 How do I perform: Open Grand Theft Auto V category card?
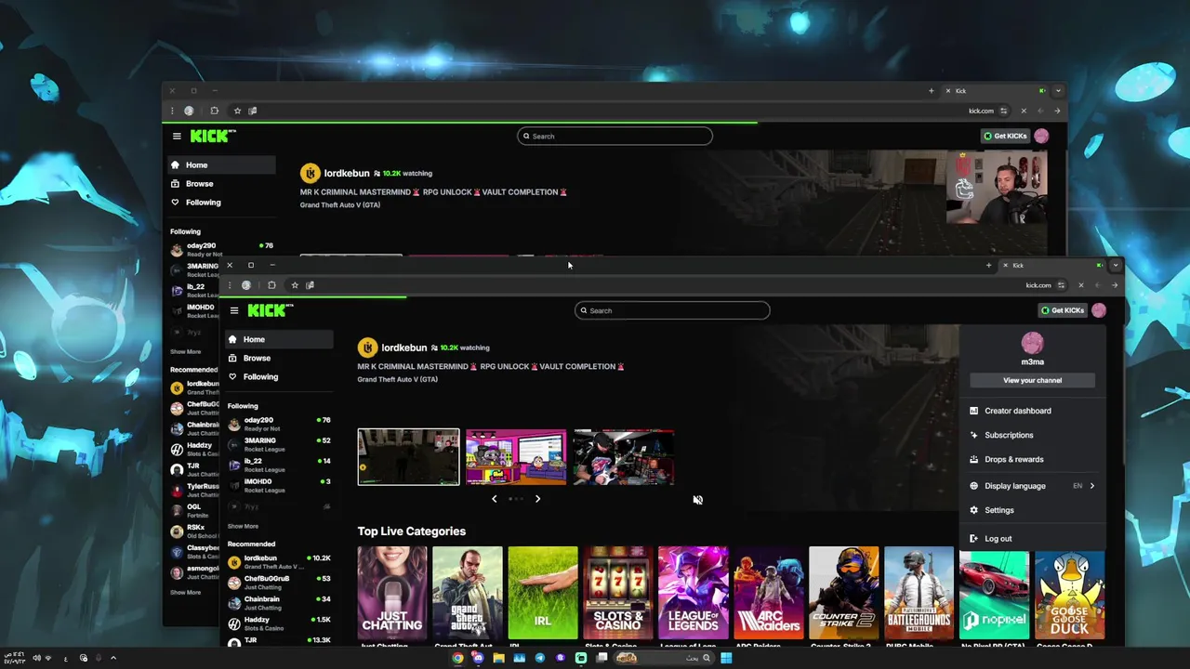[468, 593]
